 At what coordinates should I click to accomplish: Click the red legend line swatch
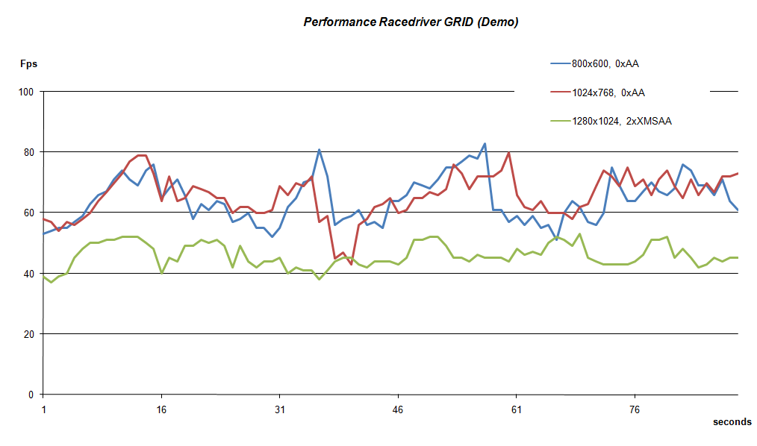[x=561, y=92]
